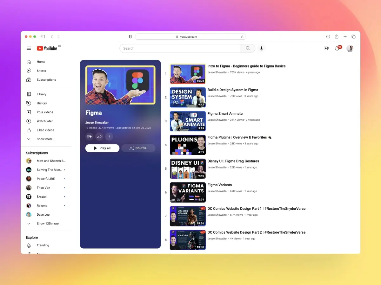Click the YouTube logo
Image resolution: width=381 pixels, height=285 pixels.
pyautogui.click(x=47, y=48)
